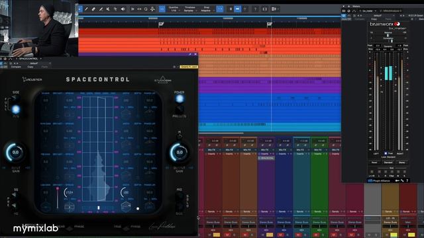
Task: Click the plus icon beside Meters title
Action: pyautogui.click(x=348, y=6)
